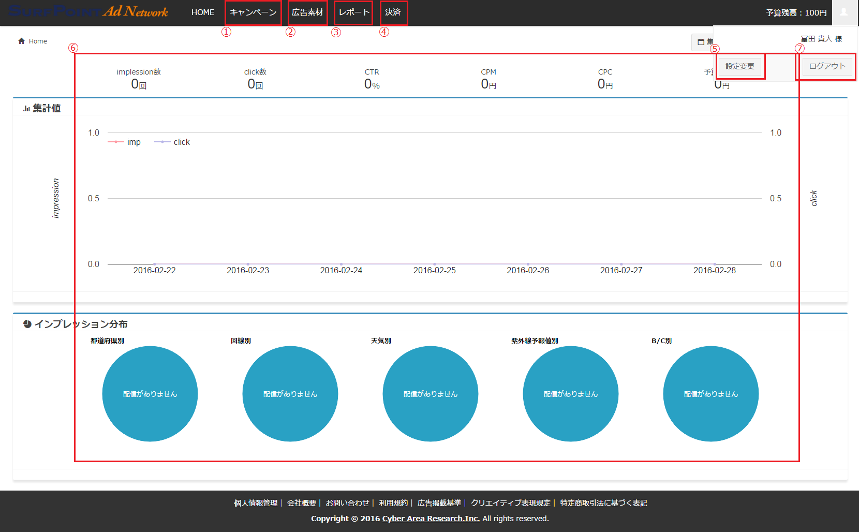
Task: Select the 決済 menu item
Action: point(393,12)
